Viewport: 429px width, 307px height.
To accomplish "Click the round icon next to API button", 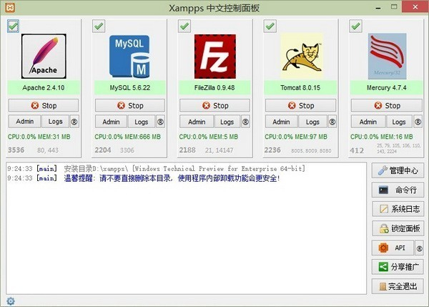I will [x=419, y=248].
